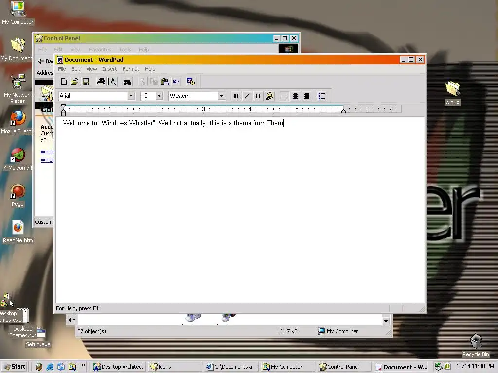
Task: Click the taskbar clock
Action: coord(475,366)
